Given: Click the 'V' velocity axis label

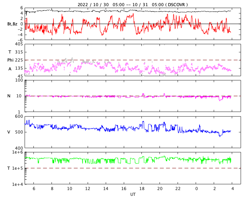Looking at the screenshot, I should pos(9,132).
